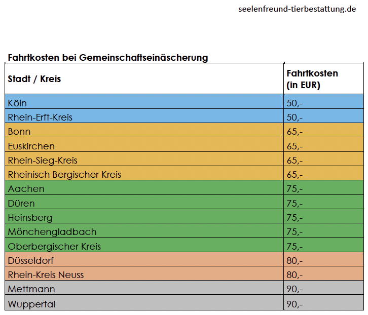Viewport: 368px width, 315px height.
Task: Click the Mettmann cell
Action: point(31,289)
